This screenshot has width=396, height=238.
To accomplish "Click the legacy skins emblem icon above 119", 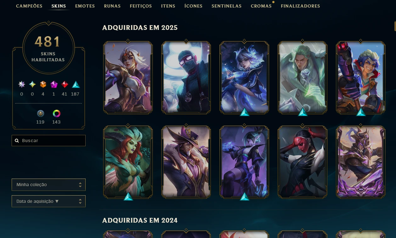I will 40,113.
